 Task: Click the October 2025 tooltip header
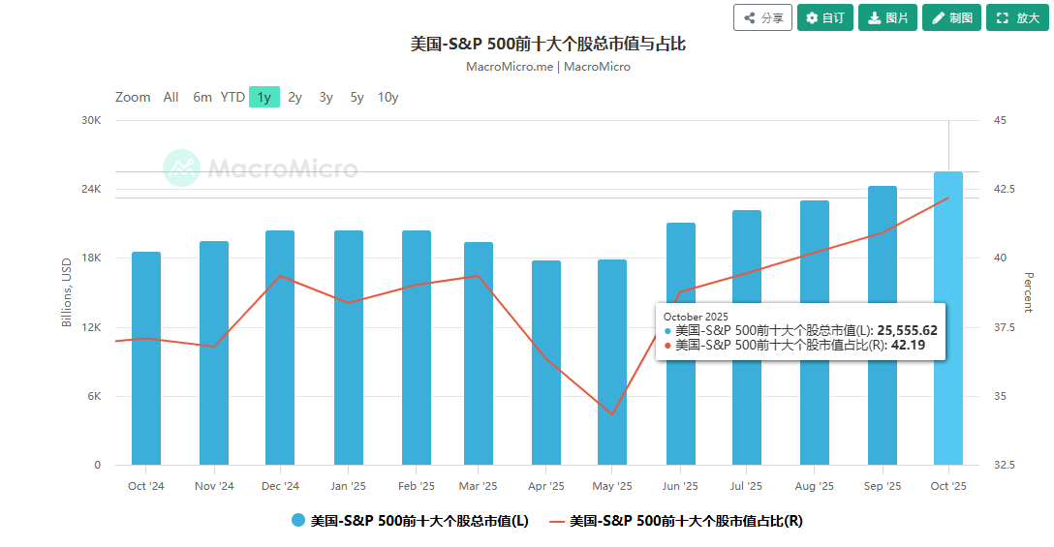coord(696,317)
